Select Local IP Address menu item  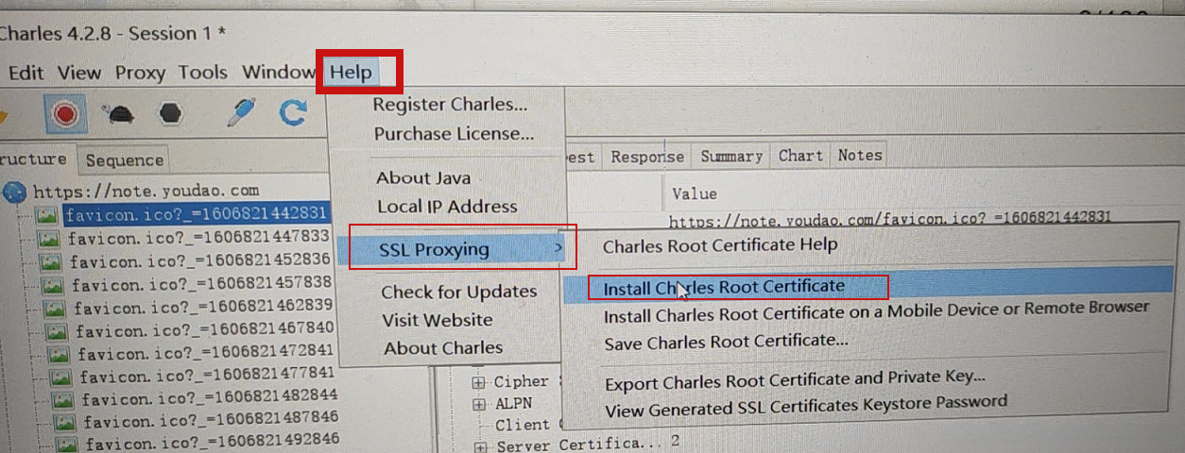click(447, 207)
